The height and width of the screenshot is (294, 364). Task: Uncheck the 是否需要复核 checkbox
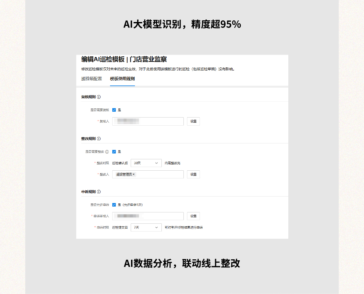(x=114, y=110)
